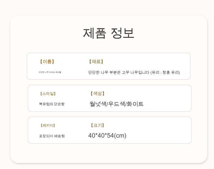Click the text 고무 나무입니다
The width and height of the screenshot is (214, 169).
[x=135, y=73]
